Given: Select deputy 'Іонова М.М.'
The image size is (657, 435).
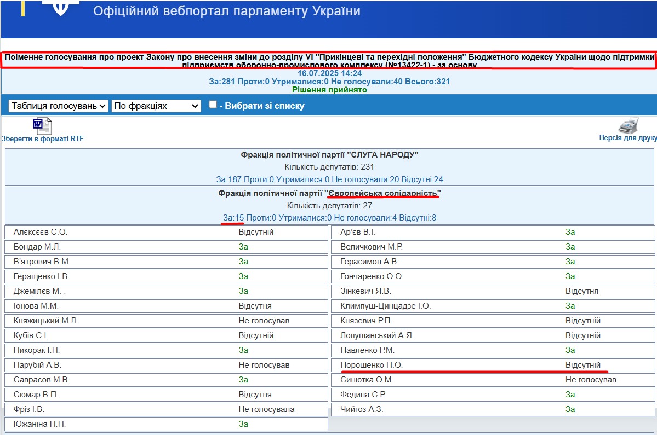Looking at the screenshot, I should click(36, 306).
